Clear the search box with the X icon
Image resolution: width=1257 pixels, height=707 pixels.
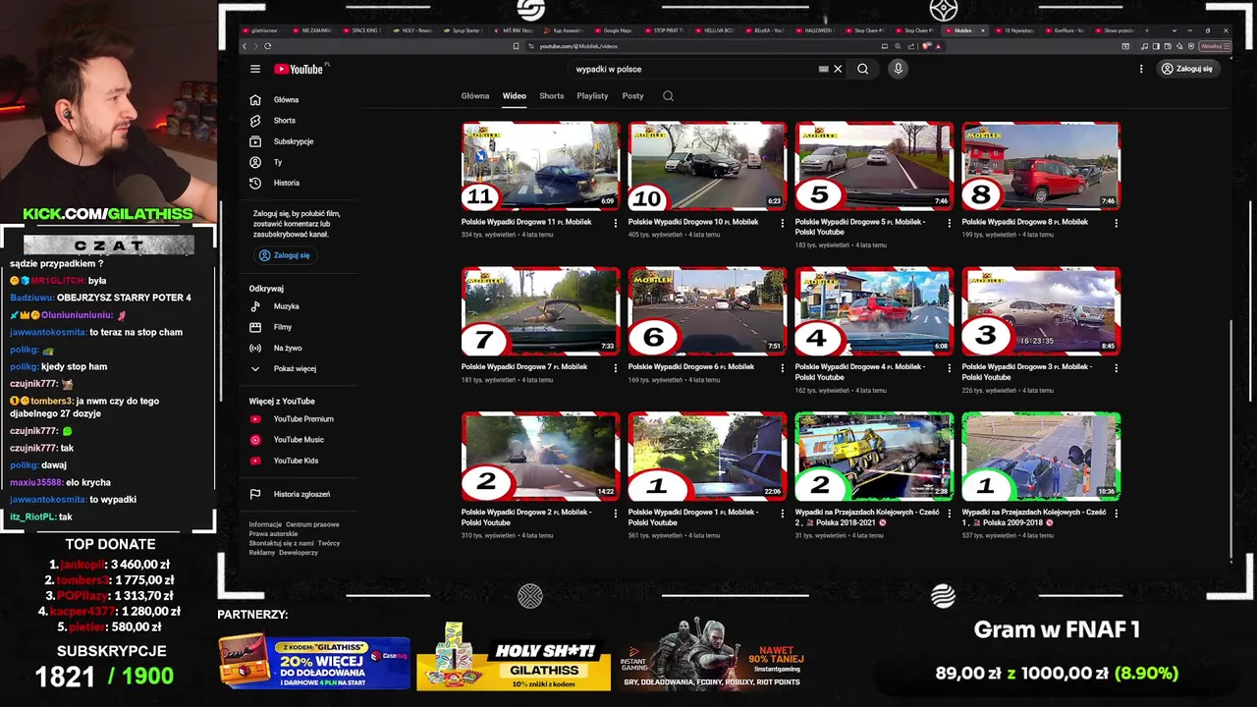tap(838, 69)
